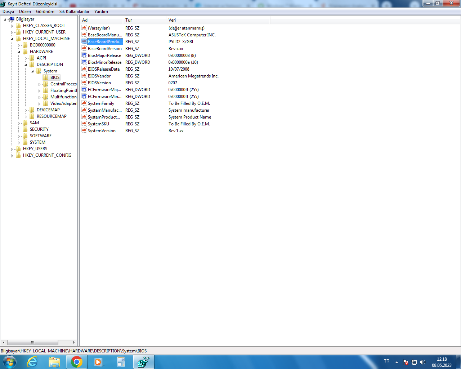Image resolution: width=461 pixels, height=369 pixels.
Task: Open the Yardım menu
Action: (x=101, y=12)
